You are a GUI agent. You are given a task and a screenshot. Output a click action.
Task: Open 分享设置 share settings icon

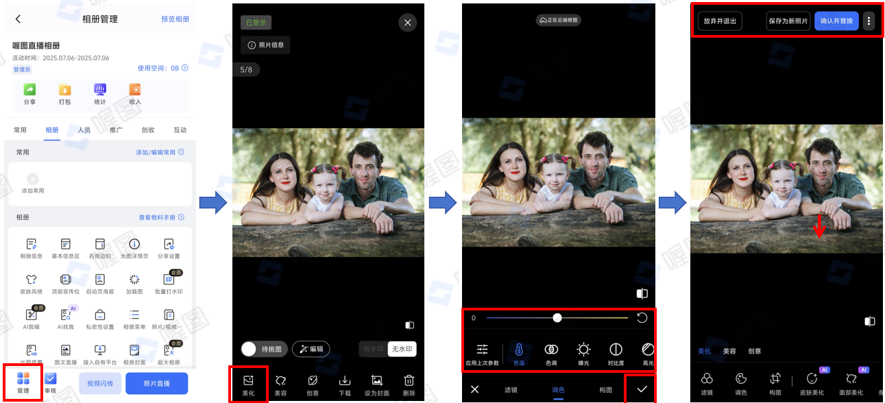click(169, 244)
